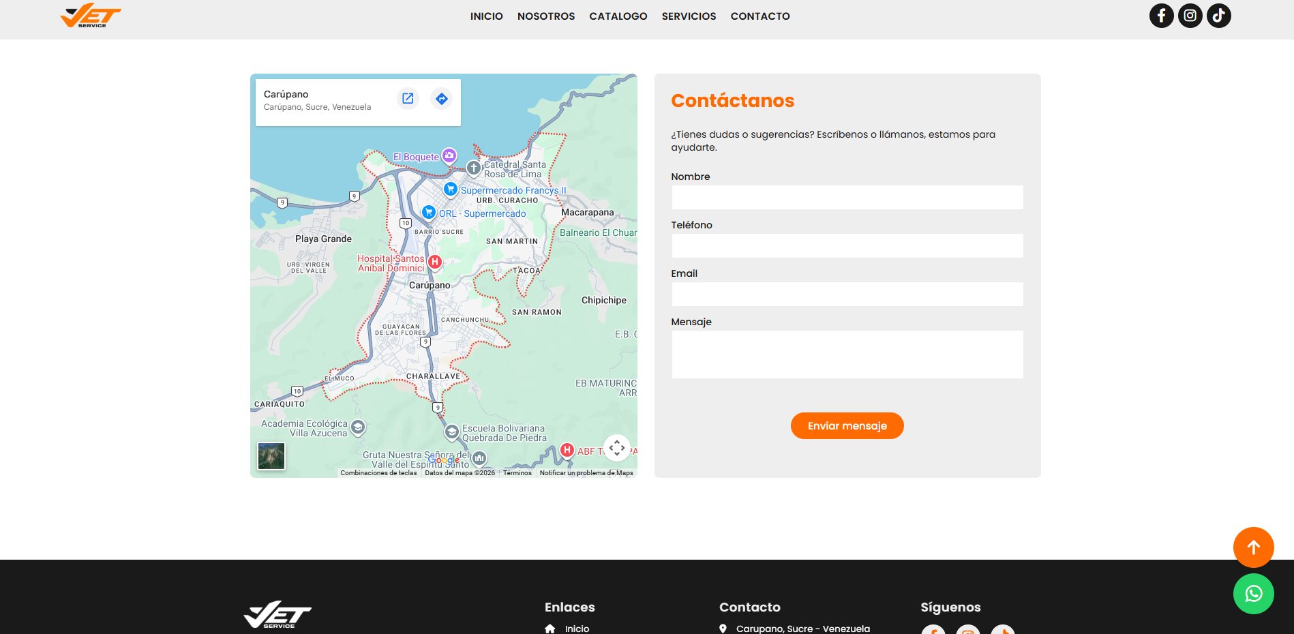Viewport: 1294px width, 634px height.
Task: Open the Facebook icon in header
Action: (1161, 16)
